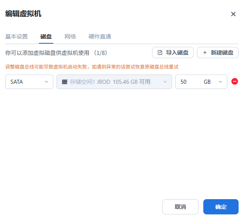The width and height of the screenshot is (243, 222).
Task: Close the edit virtual machine dialog
Action: pyautogui.click(x=233, y=14)
